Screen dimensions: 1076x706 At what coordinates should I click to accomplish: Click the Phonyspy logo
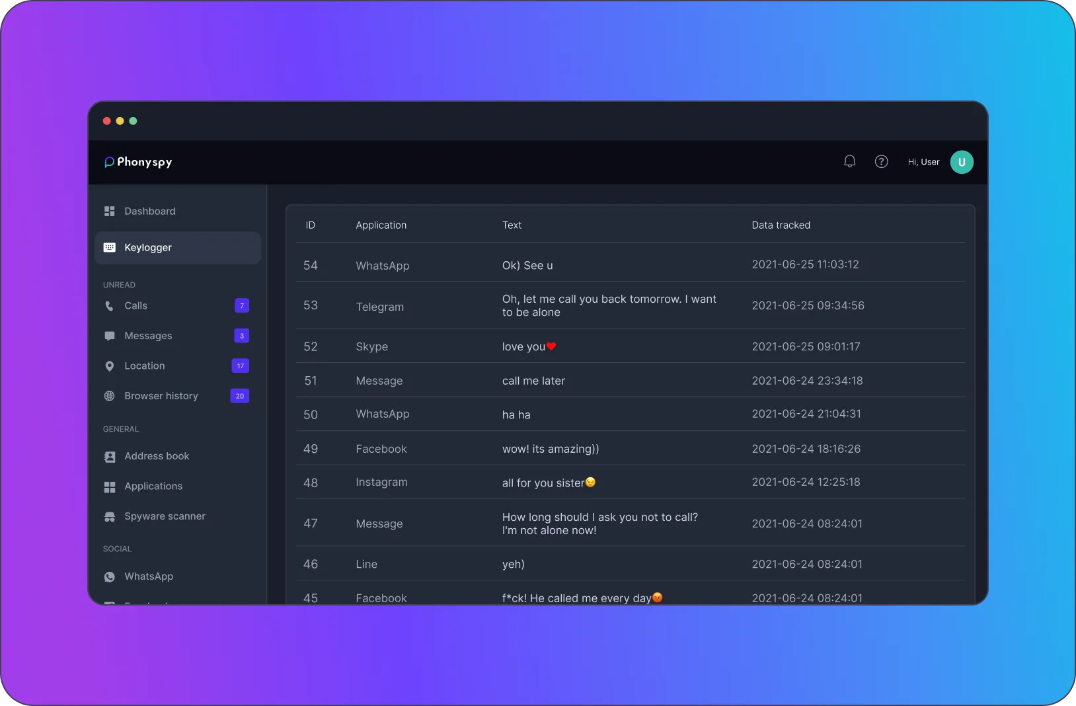click(x=137, y=162)
